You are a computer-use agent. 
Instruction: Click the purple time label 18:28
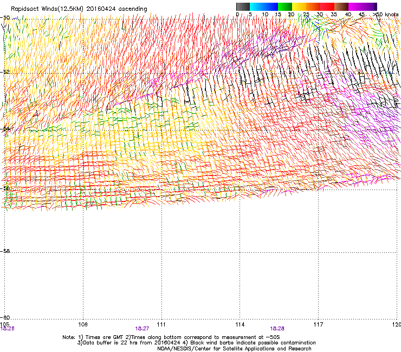(277, 329)
